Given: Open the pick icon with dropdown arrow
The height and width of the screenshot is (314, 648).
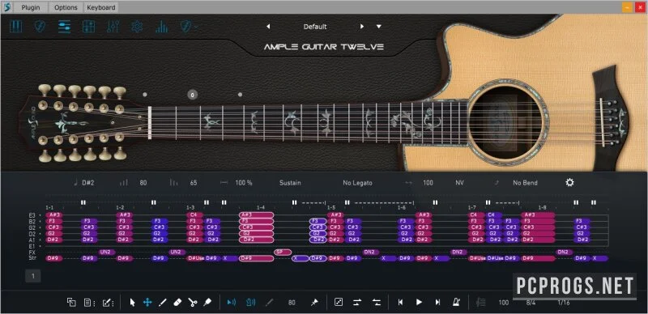Looking at the screenshot, I should (189, 27).
